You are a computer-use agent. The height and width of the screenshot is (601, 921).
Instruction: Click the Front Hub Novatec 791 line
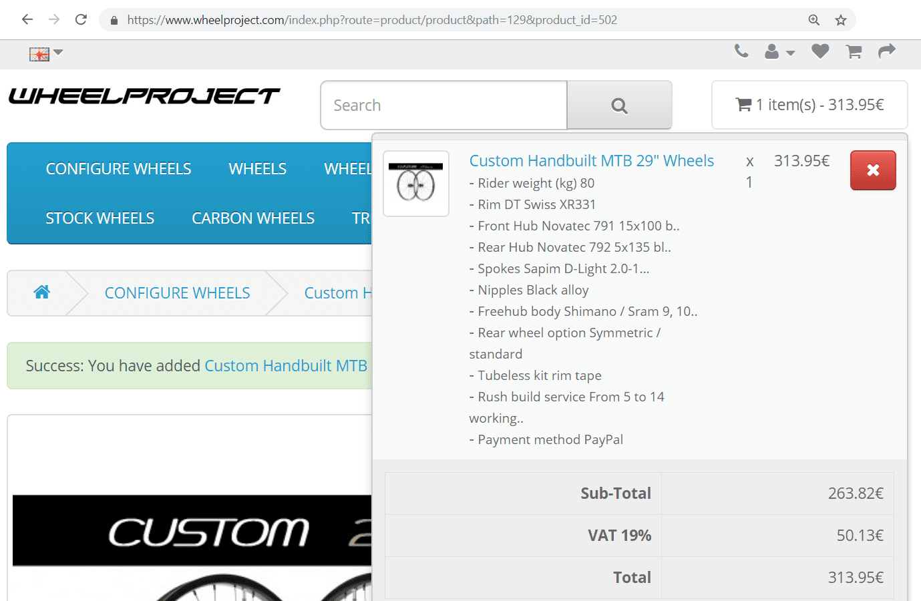pyautogui.click(x=574, y=226)
